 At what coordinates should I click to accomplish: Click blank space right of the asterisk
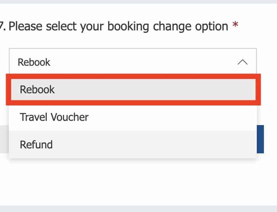point(257,26)
